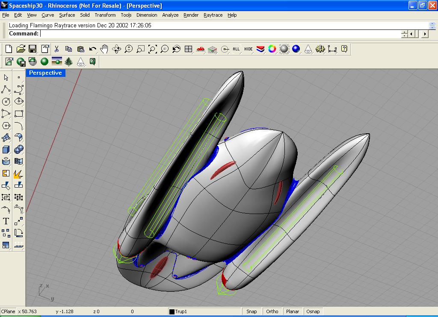This screenshot has width=438, height=317.
Task: Click command history scroll up arrow
Action: tap(432, 24)
